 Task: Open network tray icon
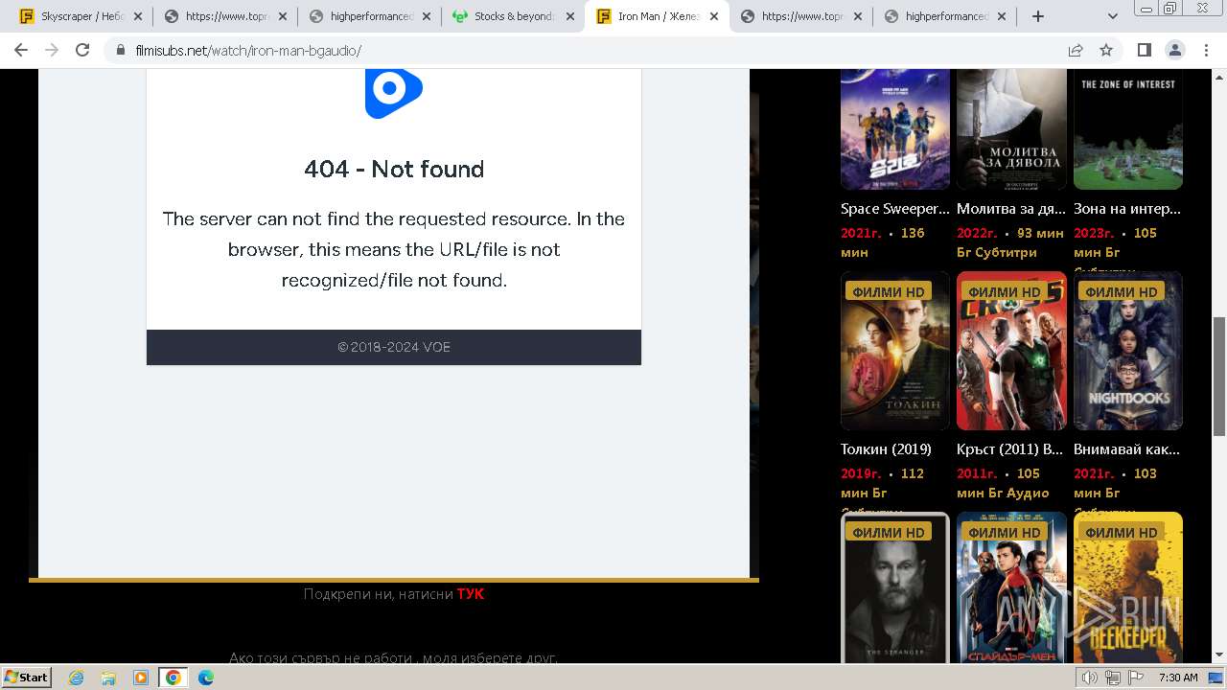coord(1113,678)
